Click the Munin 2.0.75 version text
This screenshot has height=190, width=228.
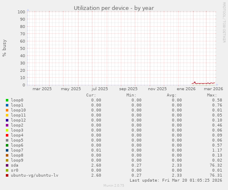click(x=114, y=185)
